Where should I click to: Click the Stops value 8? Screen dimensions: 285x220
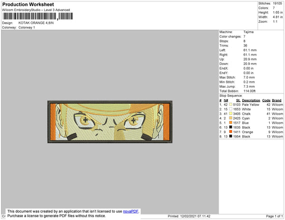click(245, 41)
